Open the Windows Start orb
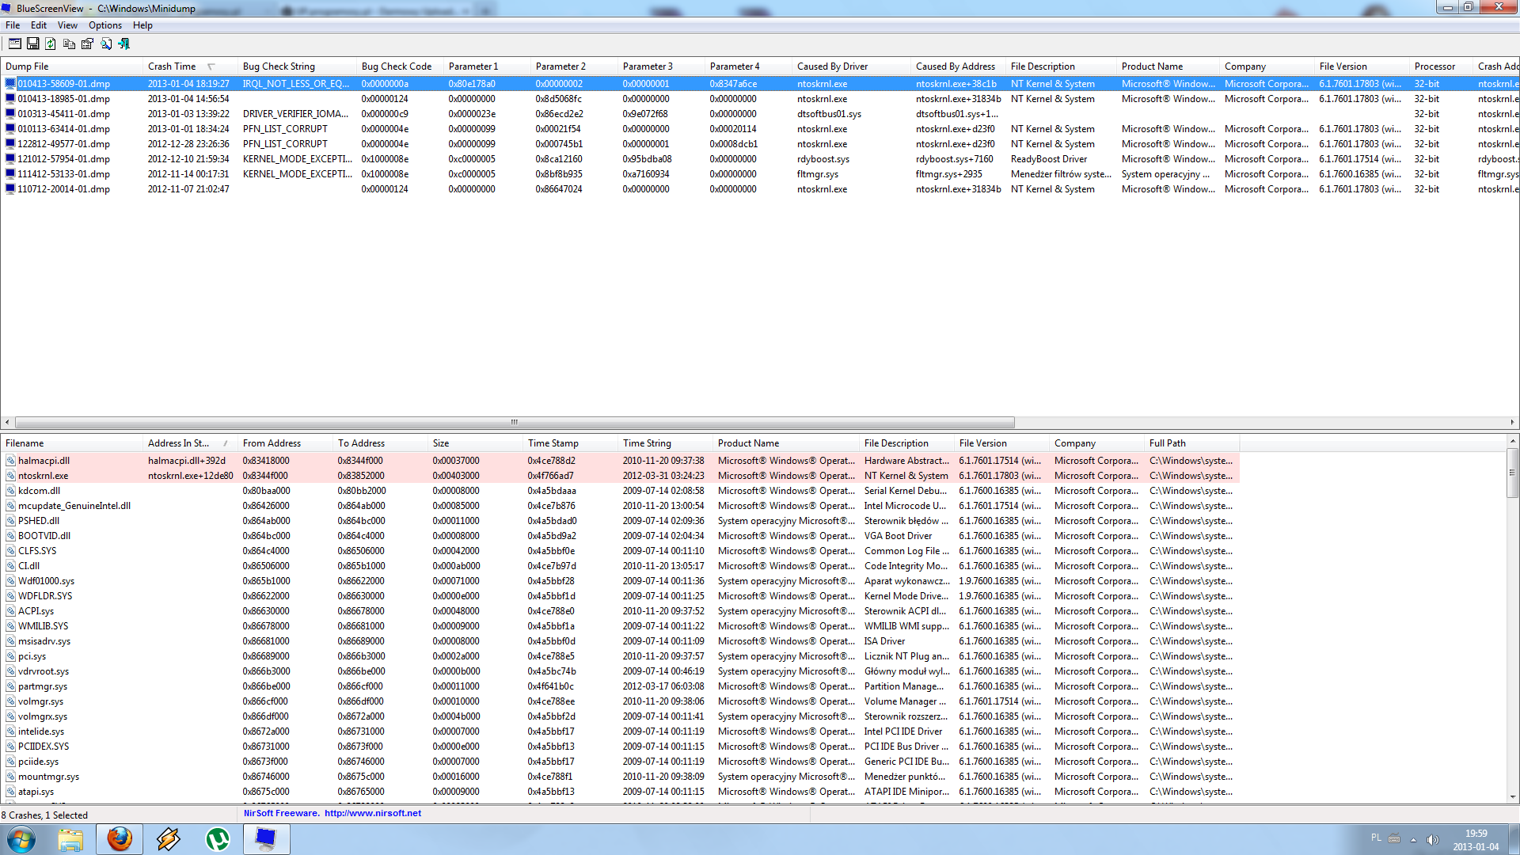The height and width of the screenshot is (855, 1520). (21, 839)
